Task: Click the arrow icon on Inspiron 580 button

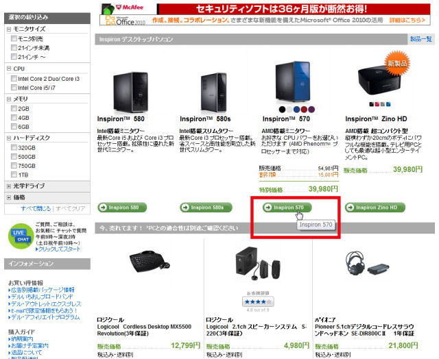Action: click(x=103, y=208)
